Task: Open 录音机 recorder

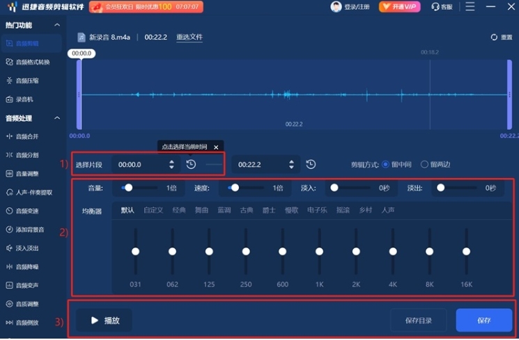Action: (x=20, y=99)
